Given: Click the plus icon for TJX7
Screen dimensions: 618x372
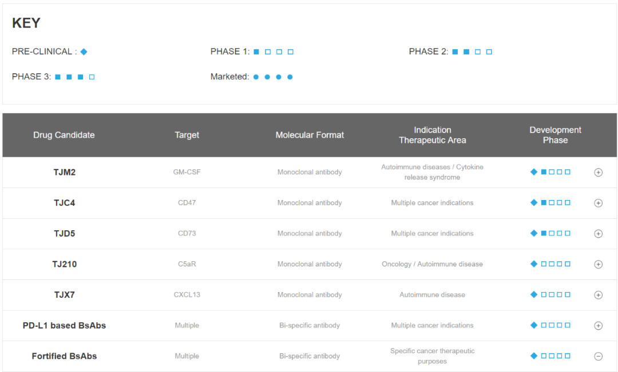Looking at the screenshot, I should (598, 295).
